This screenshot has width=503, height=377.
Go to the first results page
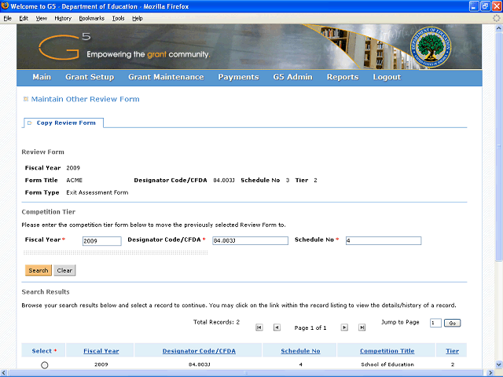[x=259, y=328]
